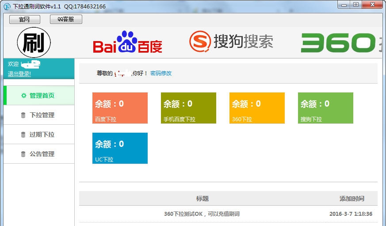The width and height of the screenshot is (386, 226).
Task: Click the 添加时间 column header
Action: click(352, 199)
